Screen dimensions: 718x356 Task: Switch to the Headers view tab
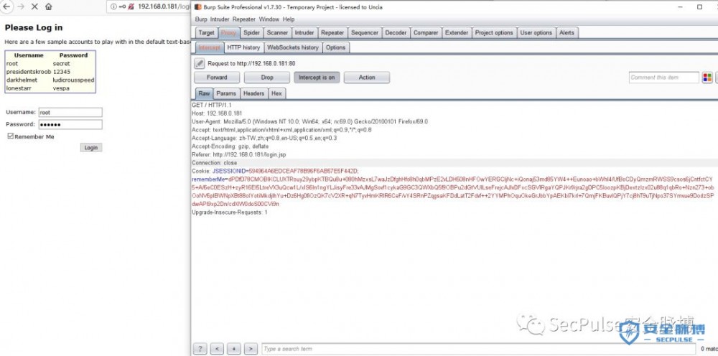[253, 93]
